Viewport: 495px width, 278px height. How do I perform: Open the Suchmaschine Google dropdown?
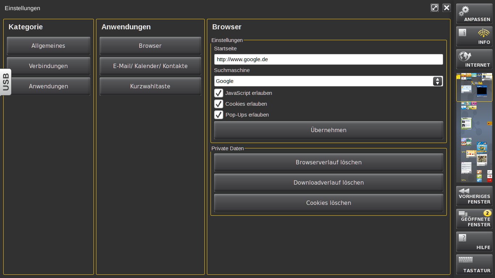pyautogui.click(x=323, y=81)
